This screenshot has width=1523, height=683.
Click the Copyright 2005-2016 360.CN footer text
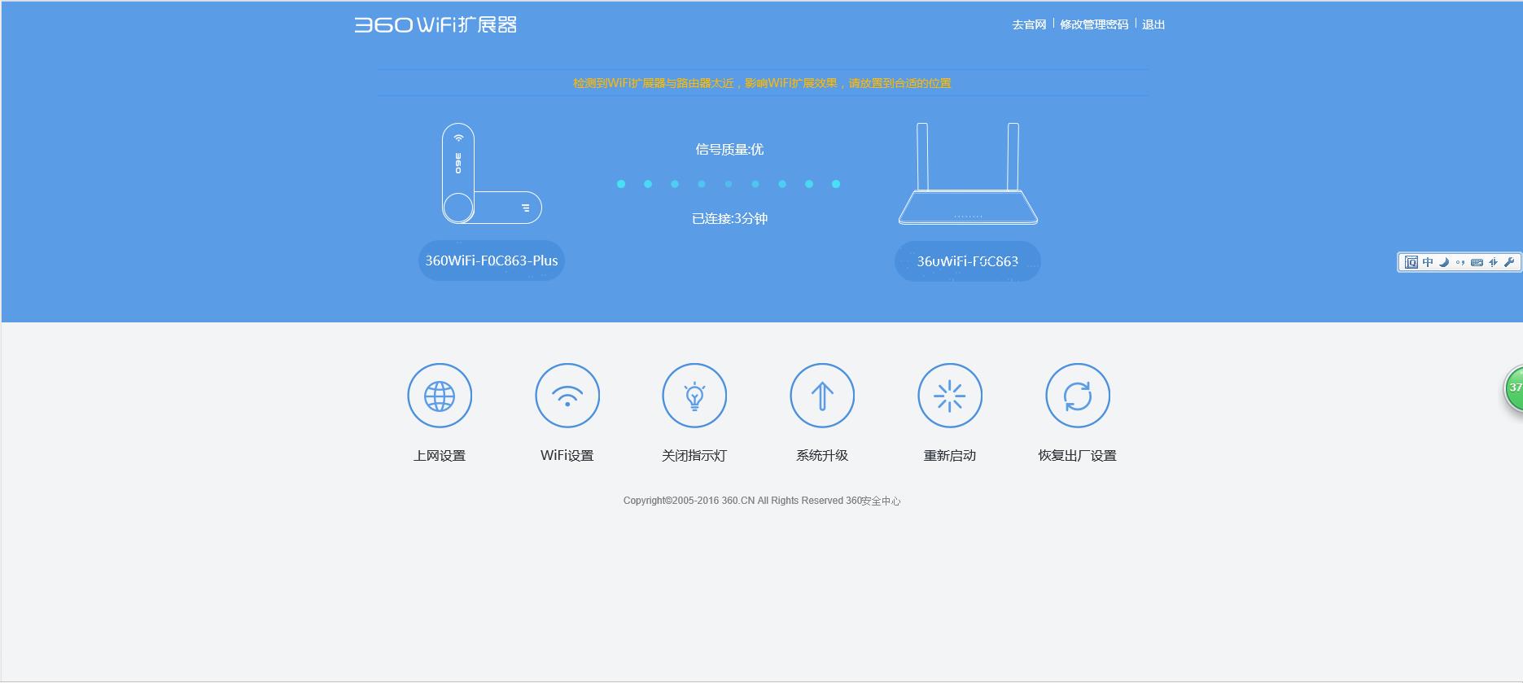pos(762,501)
